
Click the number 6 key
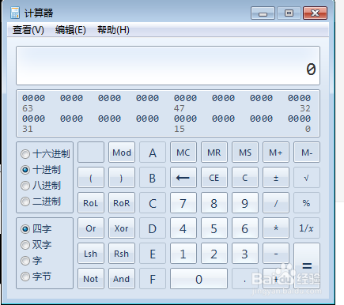coord(245,228)
